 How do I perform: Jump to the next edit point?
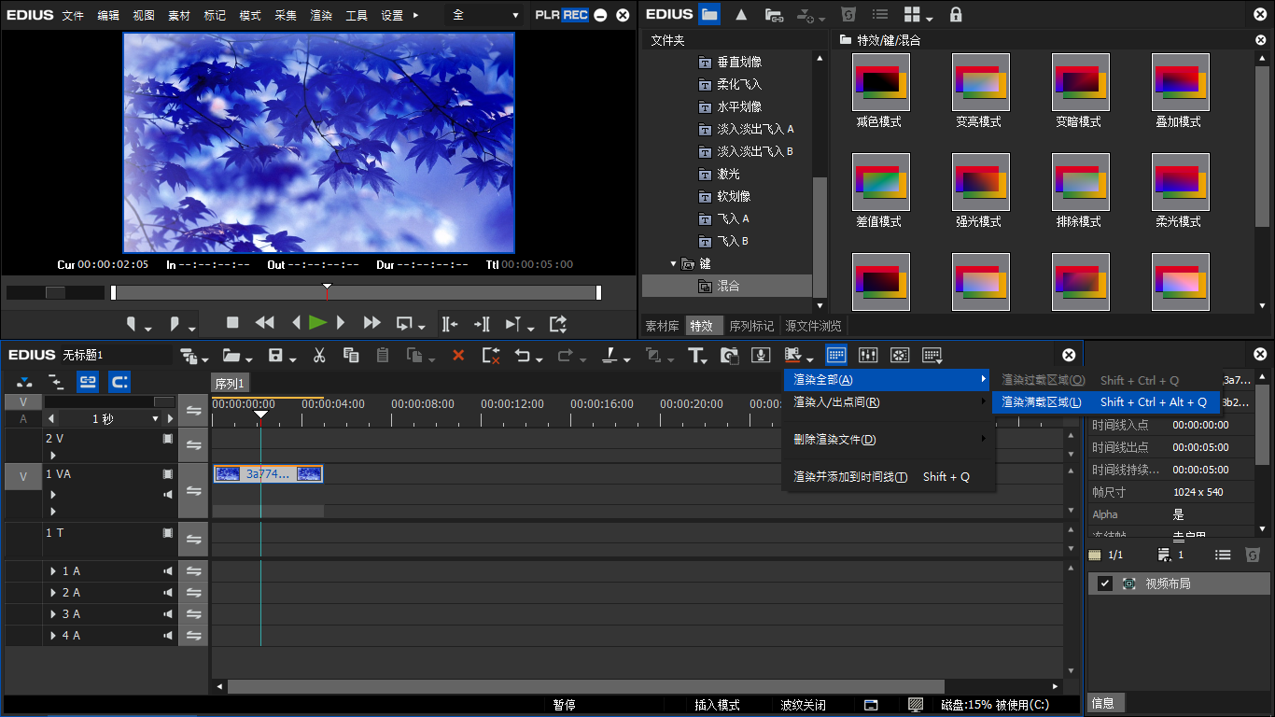click(482, 324)
